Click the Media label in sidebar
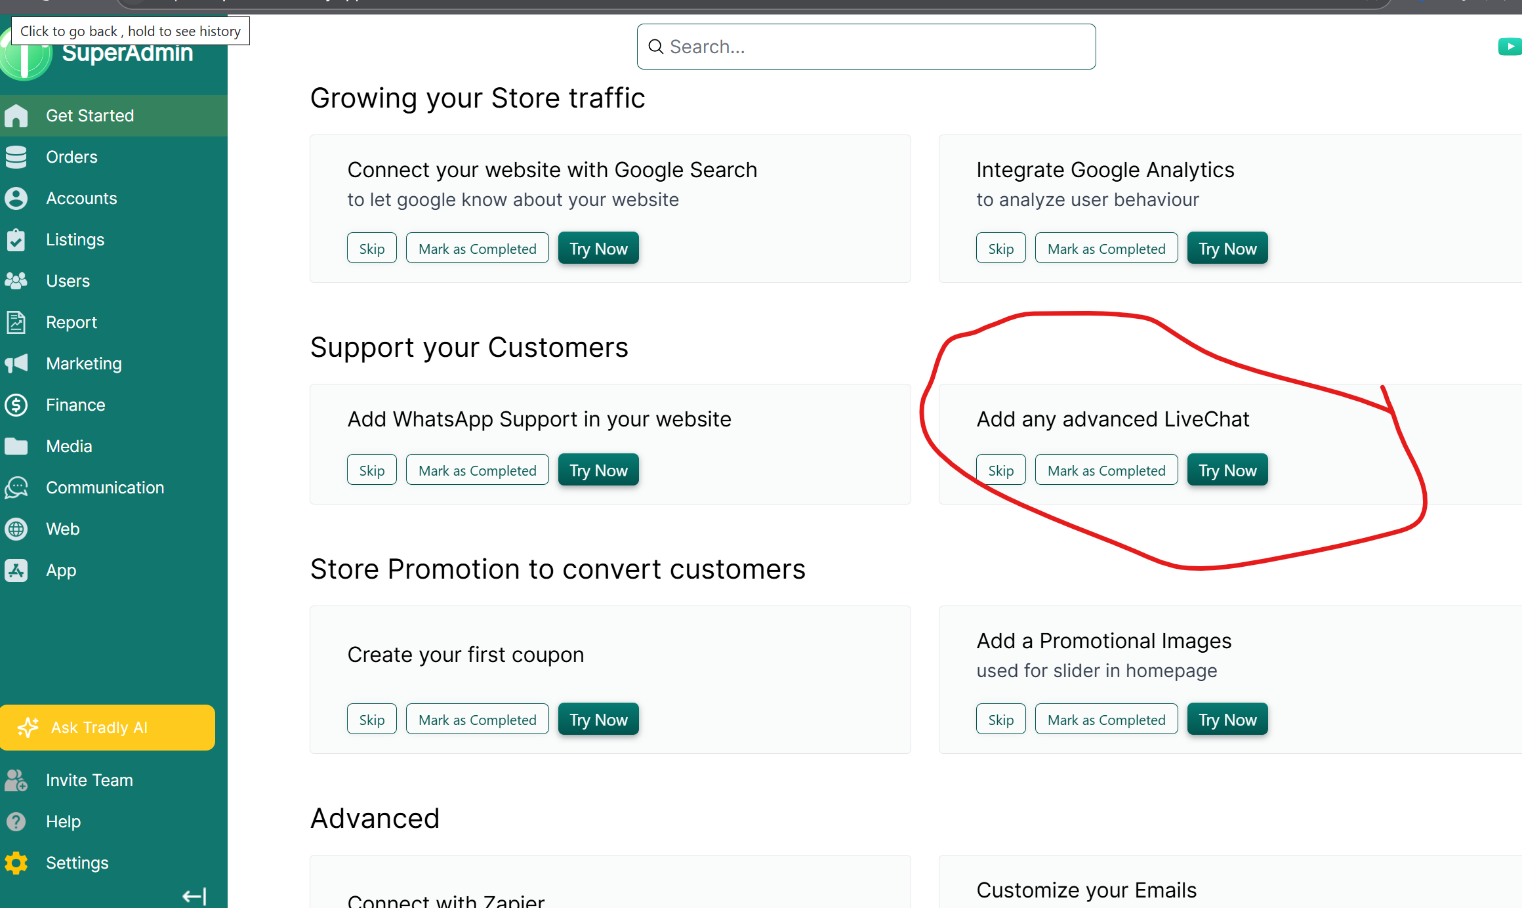 69,446
